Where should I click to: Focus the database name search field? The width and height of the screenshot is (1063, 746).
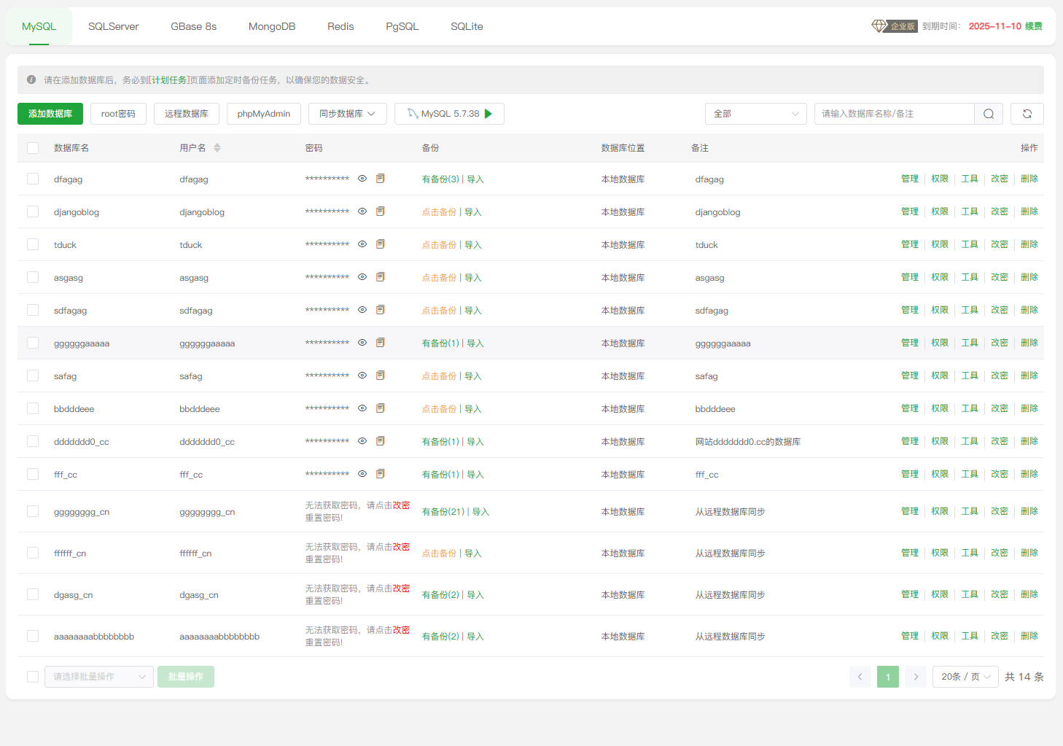pos(894,114)
